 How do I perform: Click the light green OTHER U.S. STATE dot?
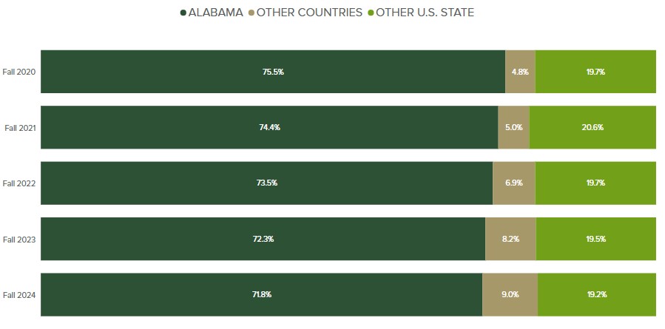coord(371,13)
